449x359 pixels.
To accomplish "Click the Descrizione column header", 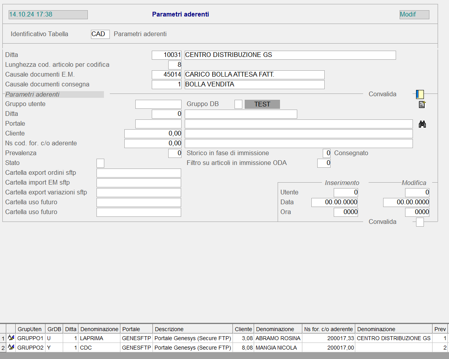I will tap(193, 329).
